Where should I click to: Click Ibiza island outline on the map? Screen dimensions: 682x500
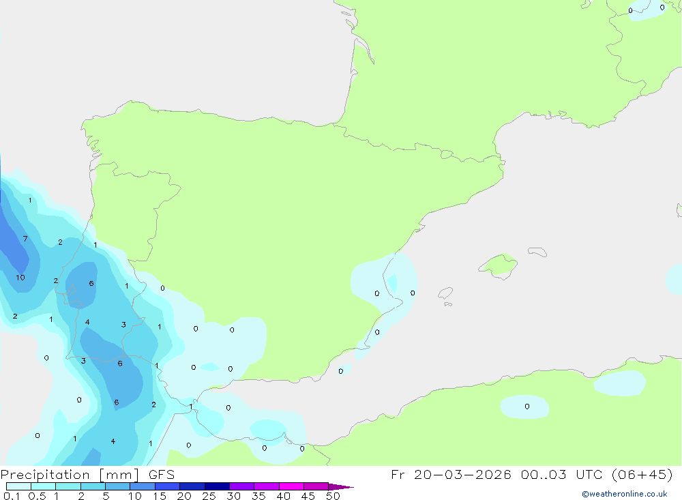pyautogui.click(x=445, y=293)
